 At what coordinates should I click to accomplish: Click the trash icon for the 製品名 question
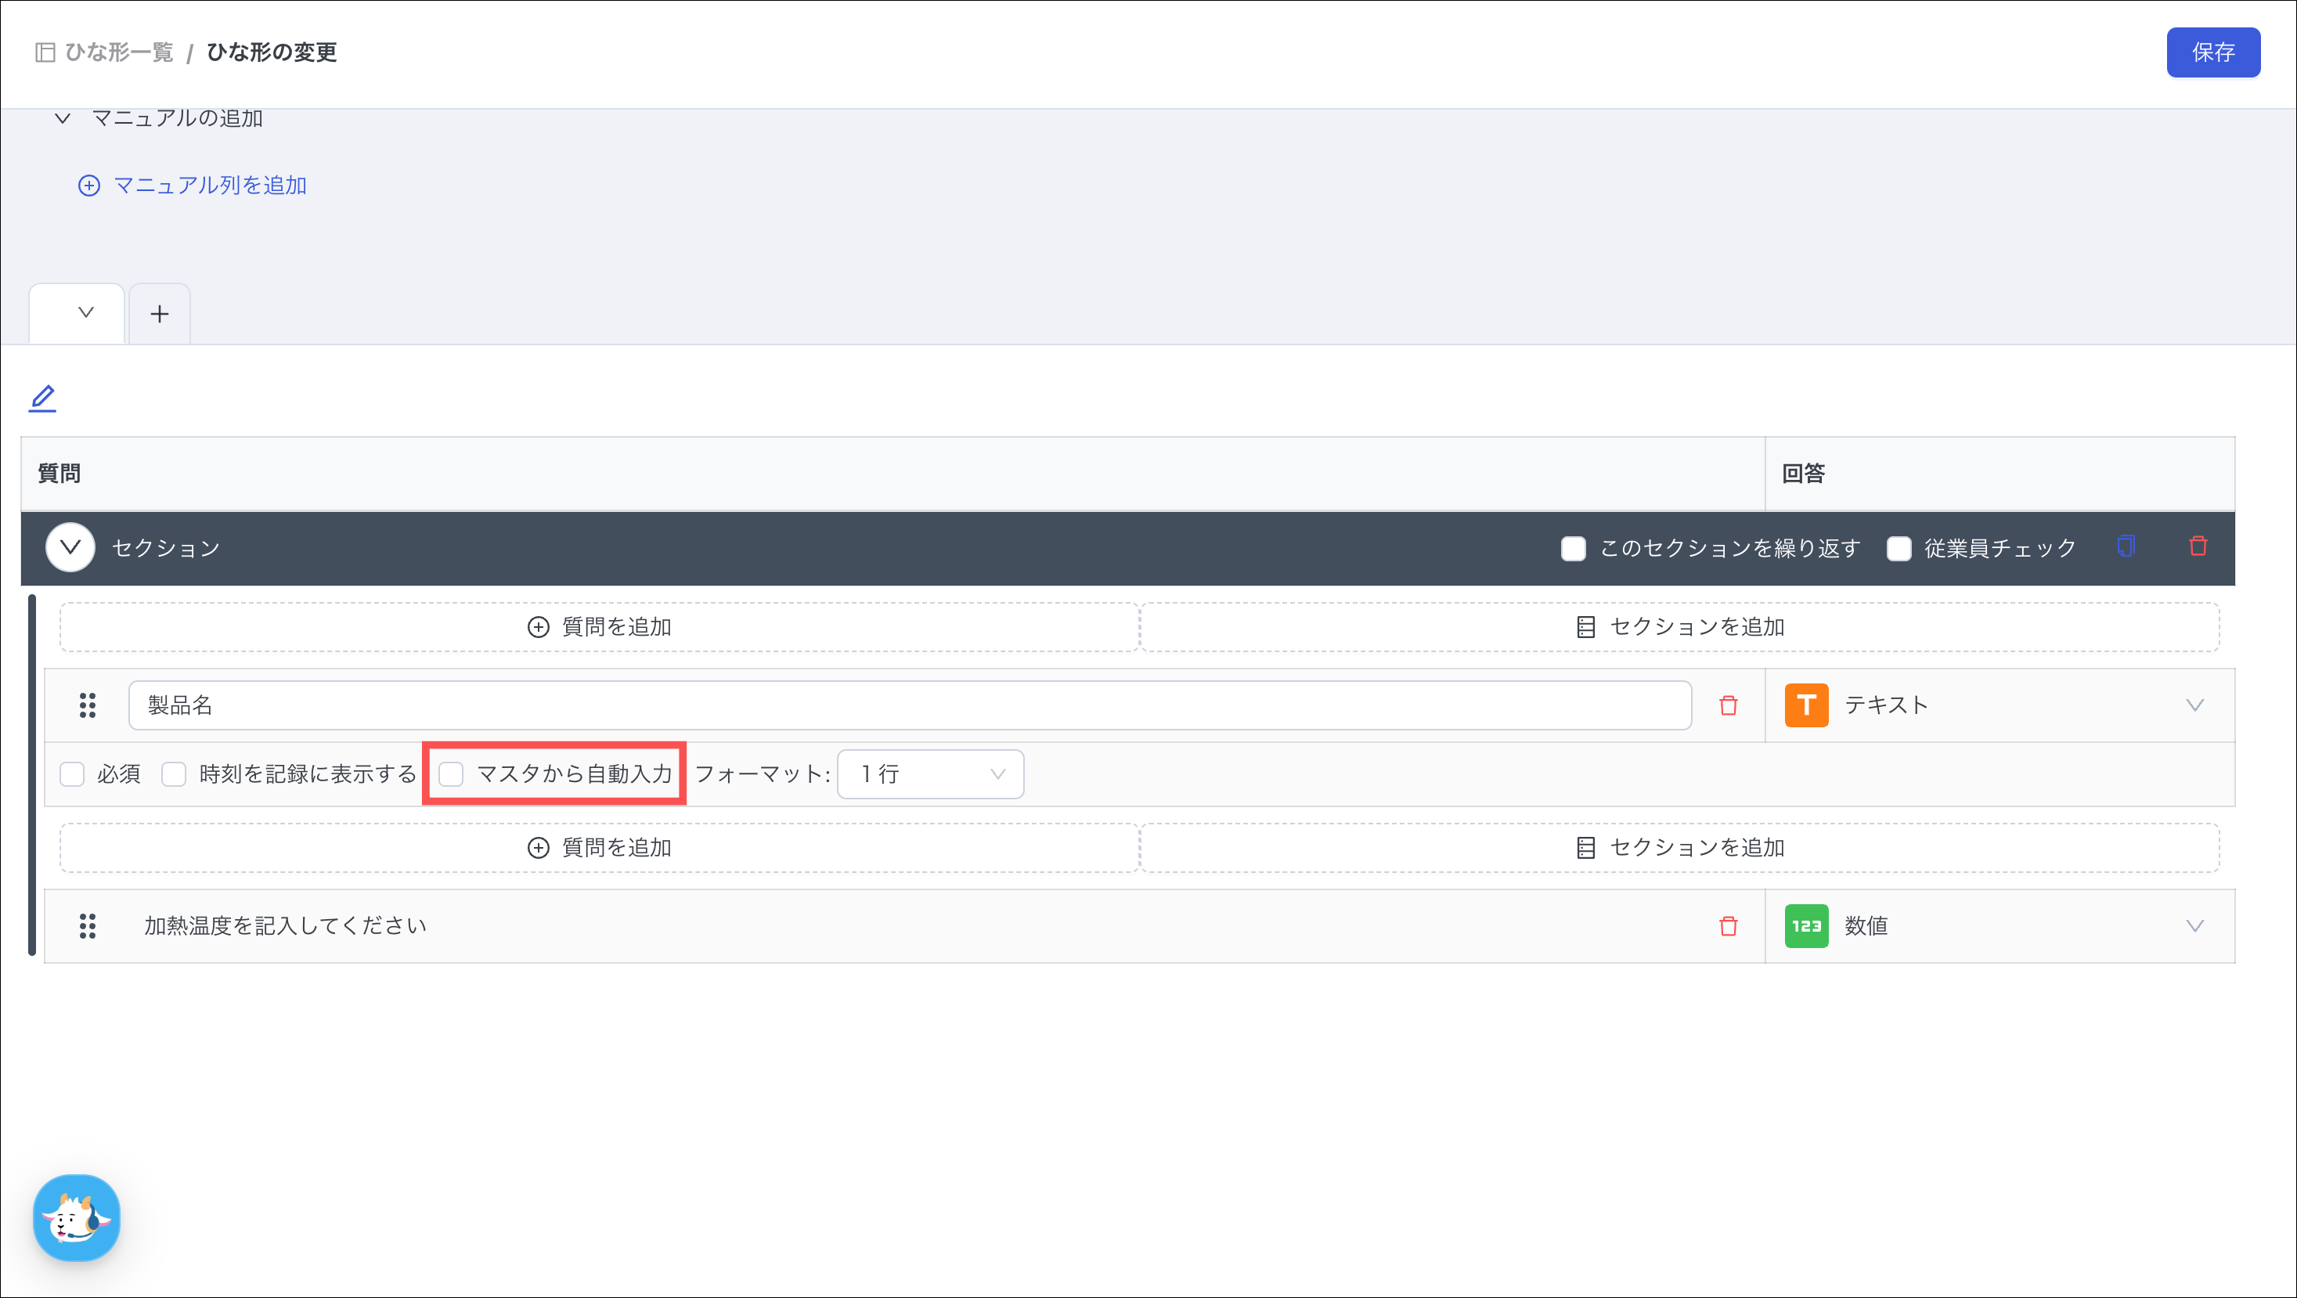(1728, 705)
